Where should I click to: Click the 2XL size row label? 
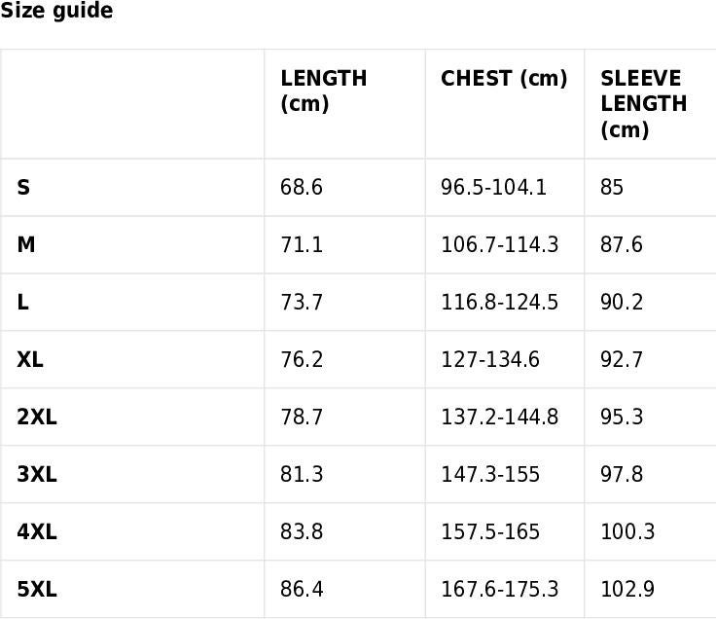click(x=37, y=417)
